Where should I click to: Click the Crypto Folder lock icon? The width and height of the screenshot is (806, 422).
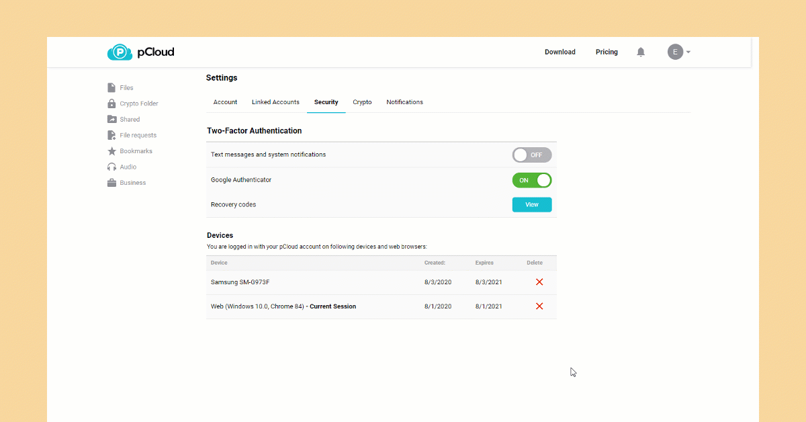[111, 103]
